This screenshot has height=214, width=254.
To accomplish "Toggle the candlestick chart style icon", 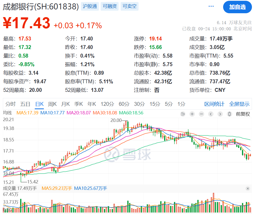I will (x=229, y=114).
